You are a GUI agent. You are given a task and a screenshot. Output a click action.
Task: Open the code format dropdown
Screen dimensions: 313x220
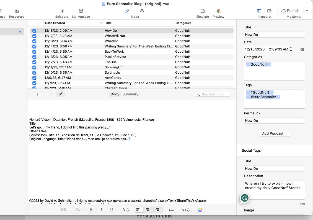coord(186,210)
